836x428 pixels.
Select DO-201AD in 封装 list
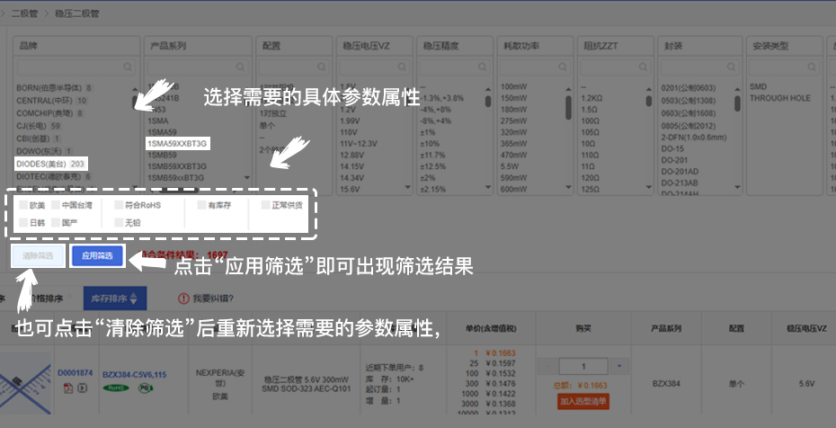point(680,172)
